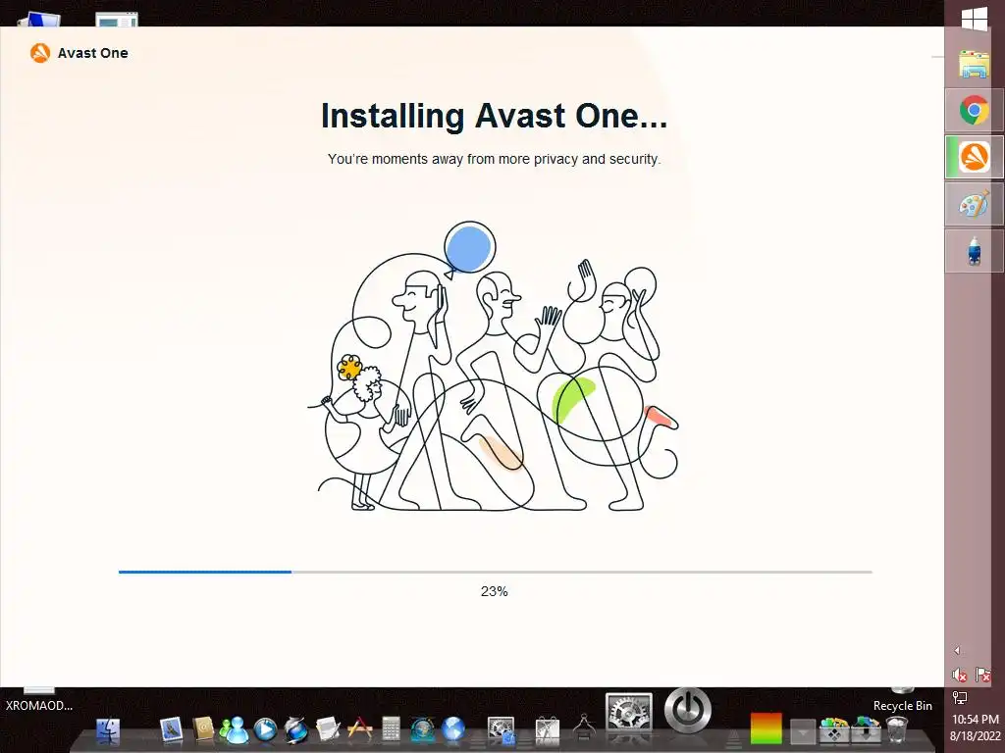Viewport: 1005px width, 753px height.
Task: Click the blue bottle icon in the taskbar
Action: tap(975, 251)
